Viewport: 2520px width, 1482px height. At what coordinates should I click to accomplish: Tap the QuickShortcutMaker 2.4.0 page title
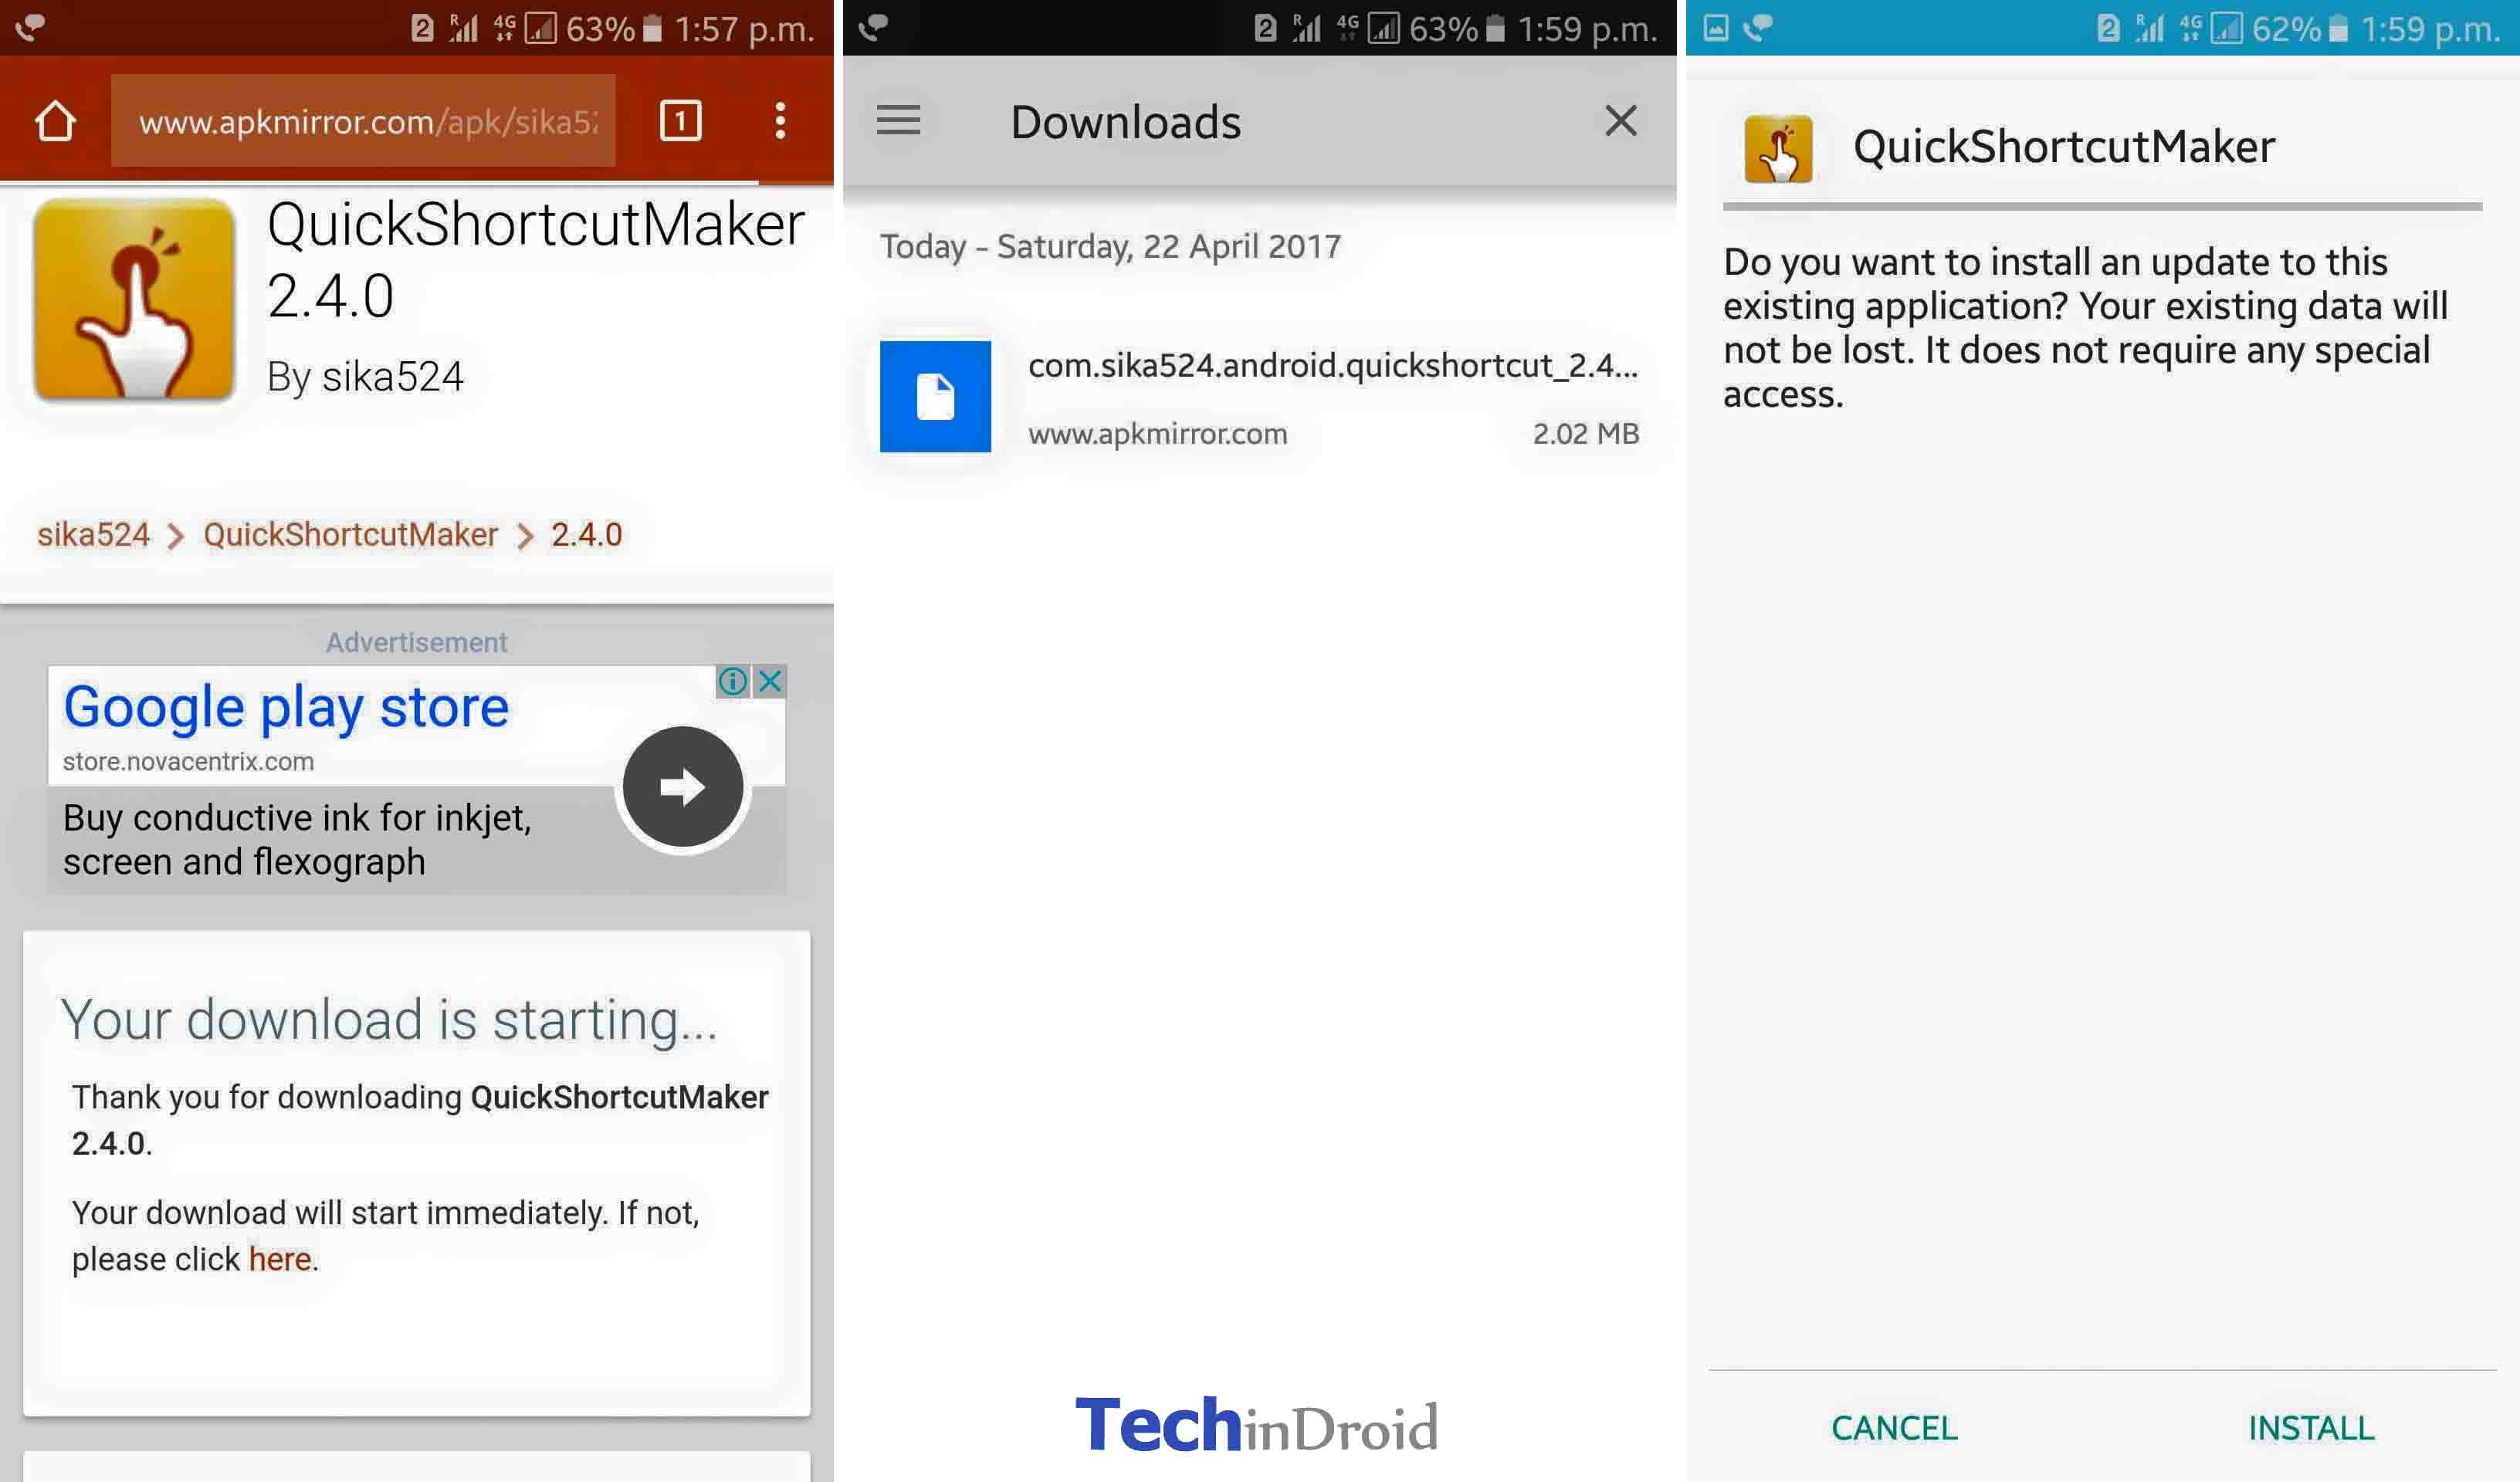535,259
